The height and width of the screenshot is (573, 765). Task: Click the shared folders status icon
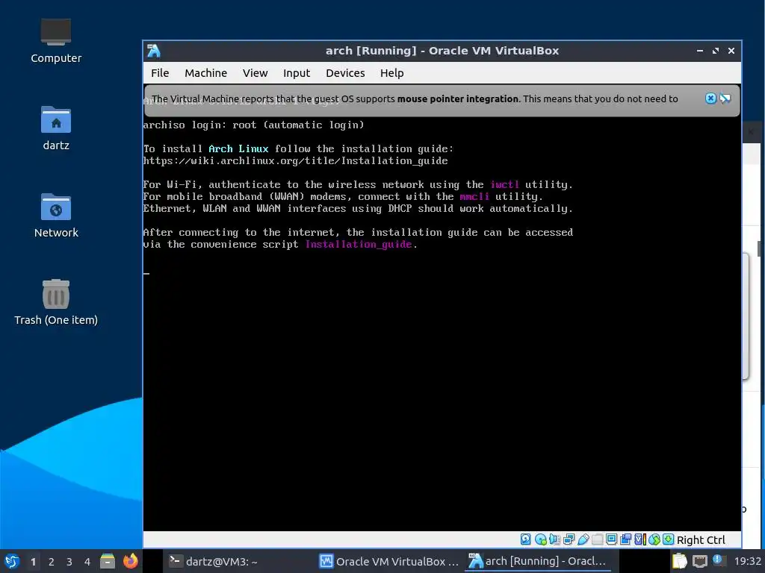[597, 539]
